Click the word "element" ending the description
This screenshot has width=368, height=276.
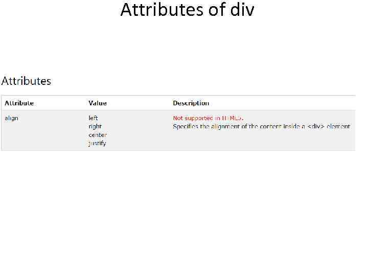[339, 126]
